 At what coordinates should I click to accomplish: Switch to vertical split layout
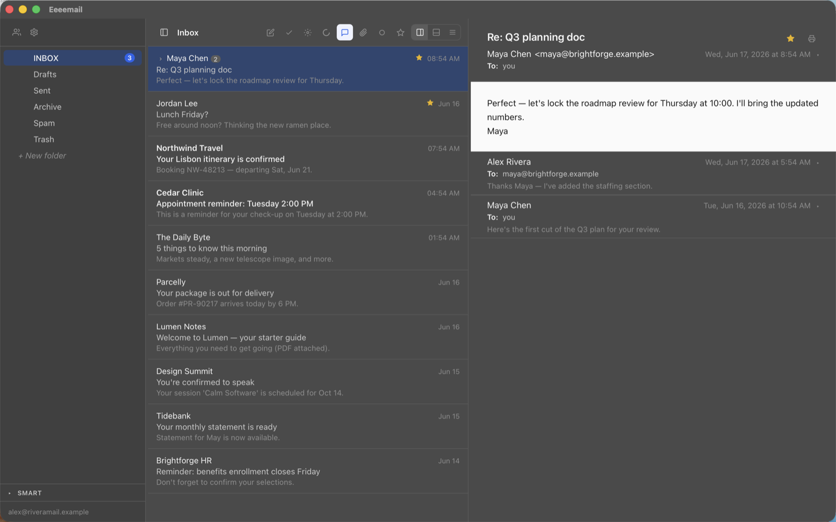point(420,32)
